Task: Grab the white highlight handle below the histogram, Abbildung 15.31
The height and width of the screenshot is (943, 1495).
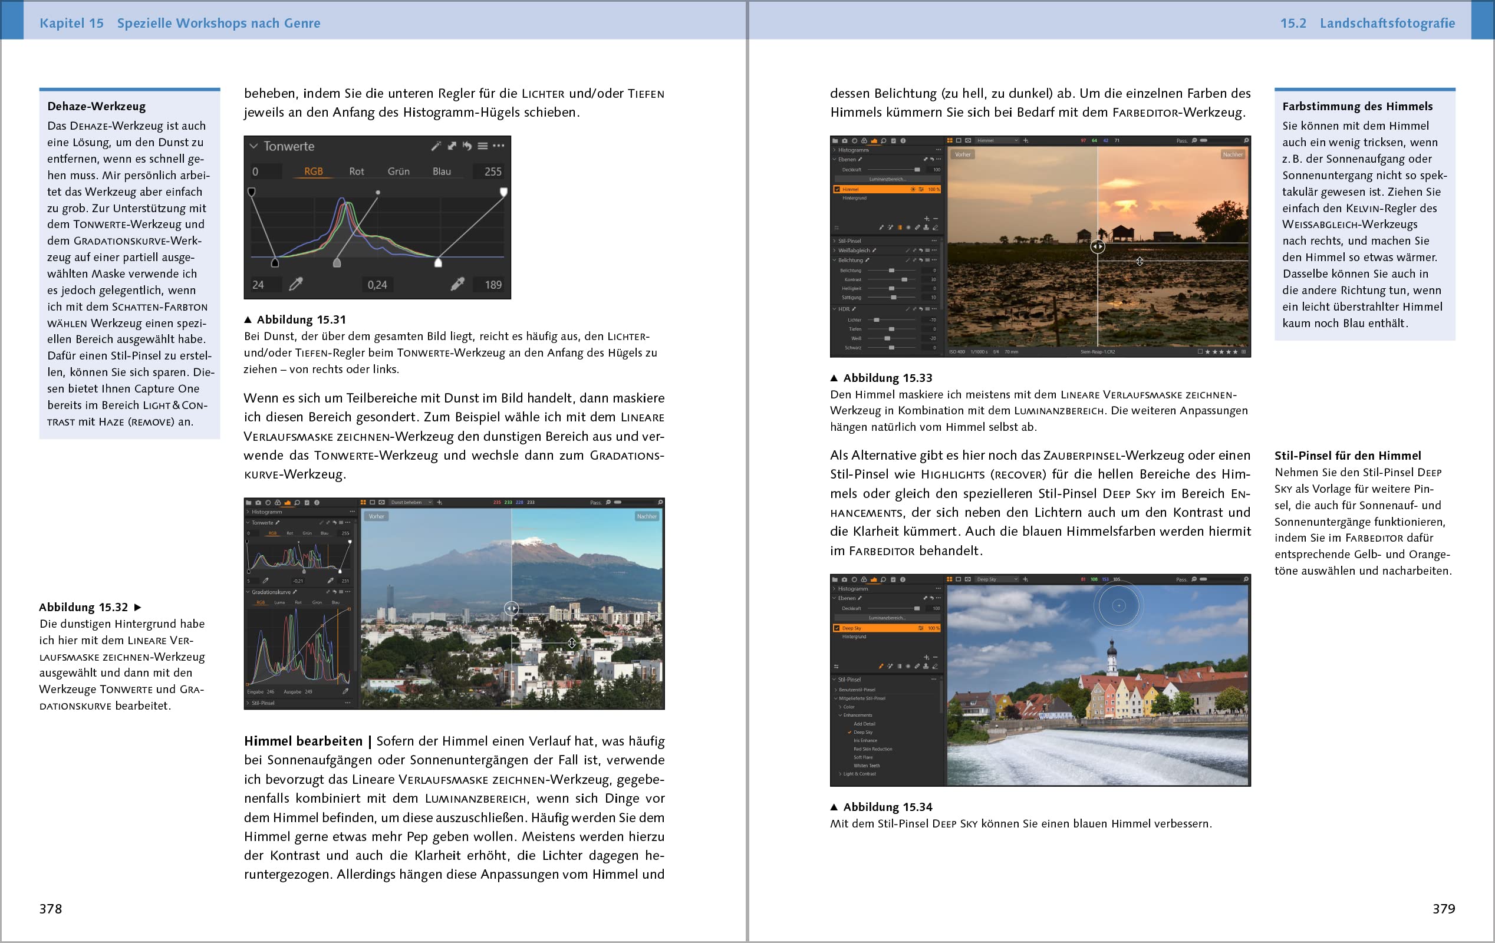Action: point(439,263)
